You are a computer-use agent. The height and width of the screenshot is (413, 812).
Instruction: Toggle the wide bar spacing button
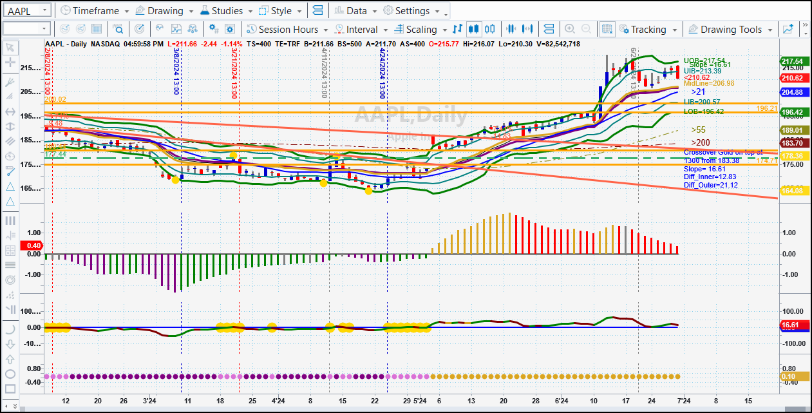pos(528,29)
